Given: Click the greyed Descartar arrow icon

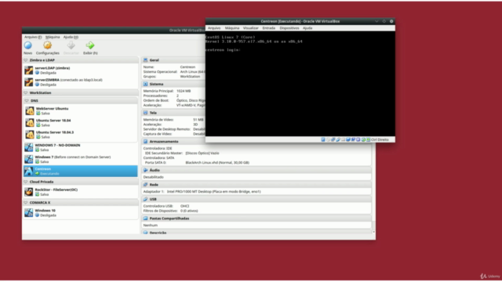Looking at the screenshot, I should click(71, 45).
